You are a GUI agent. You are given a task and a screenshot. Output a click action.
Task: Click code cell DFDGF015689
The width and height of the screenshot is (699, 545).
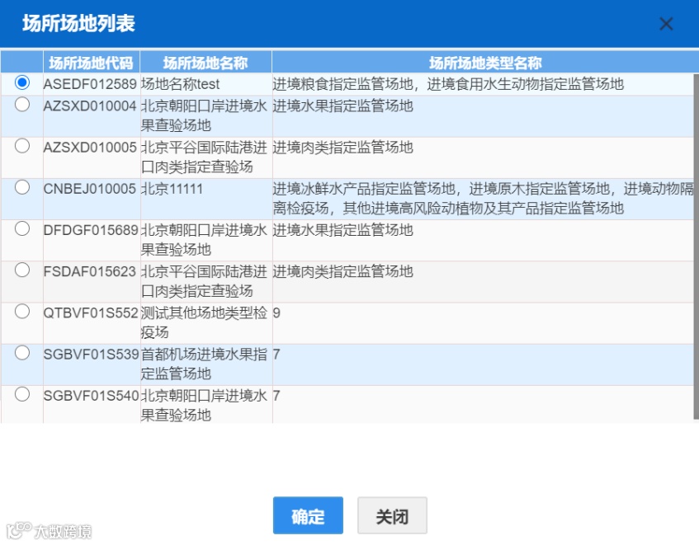(92, 241)
